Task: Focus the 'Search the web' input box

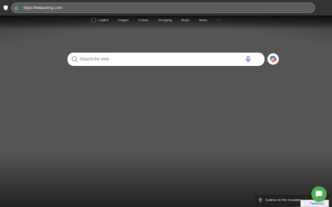Action: (x=160, y=59)
